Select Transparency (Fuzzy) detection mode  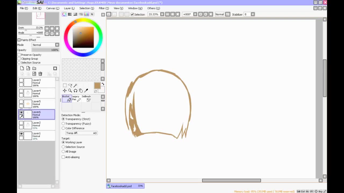(x=63, y=124)
